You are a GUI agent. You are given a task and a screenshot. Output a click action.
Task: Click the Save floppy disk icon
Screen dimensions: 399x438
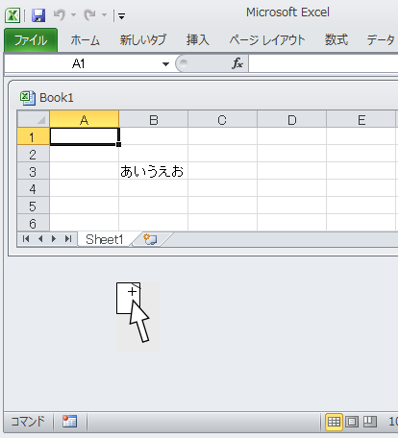38,15
